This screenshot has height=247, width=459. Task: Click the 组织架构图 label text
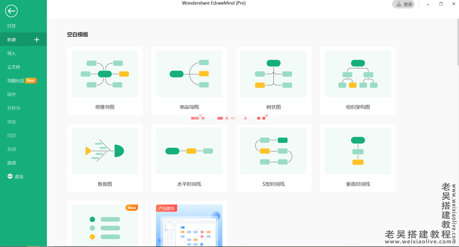coord(358,107)
